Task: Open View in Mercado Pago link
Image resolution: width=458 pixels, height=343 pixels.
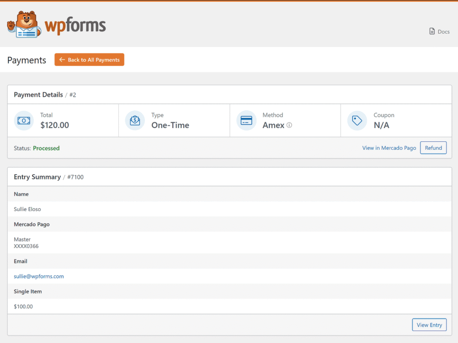Action: [389, 148]
